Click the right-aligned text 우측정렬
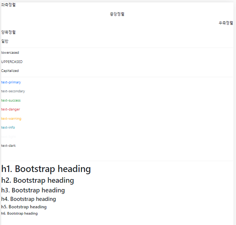Screen dimensions: 236x225 pos(226,23)
